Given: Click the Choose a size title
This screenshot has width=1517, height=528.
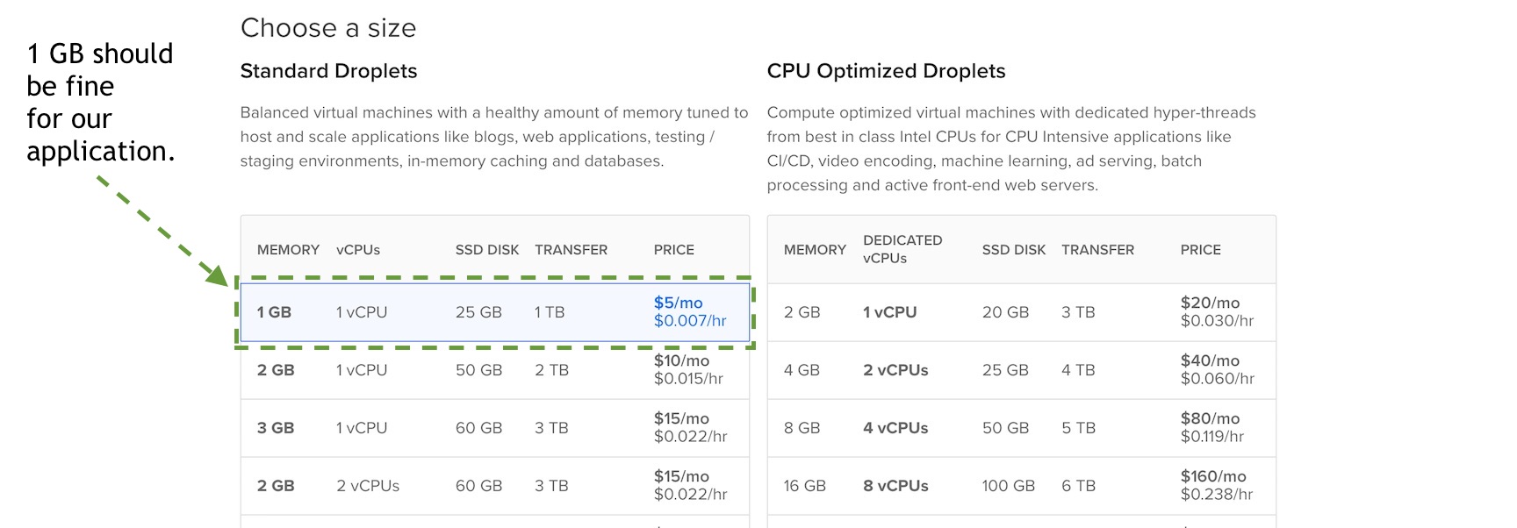Looking at the screenshot, I should [328, 28].
